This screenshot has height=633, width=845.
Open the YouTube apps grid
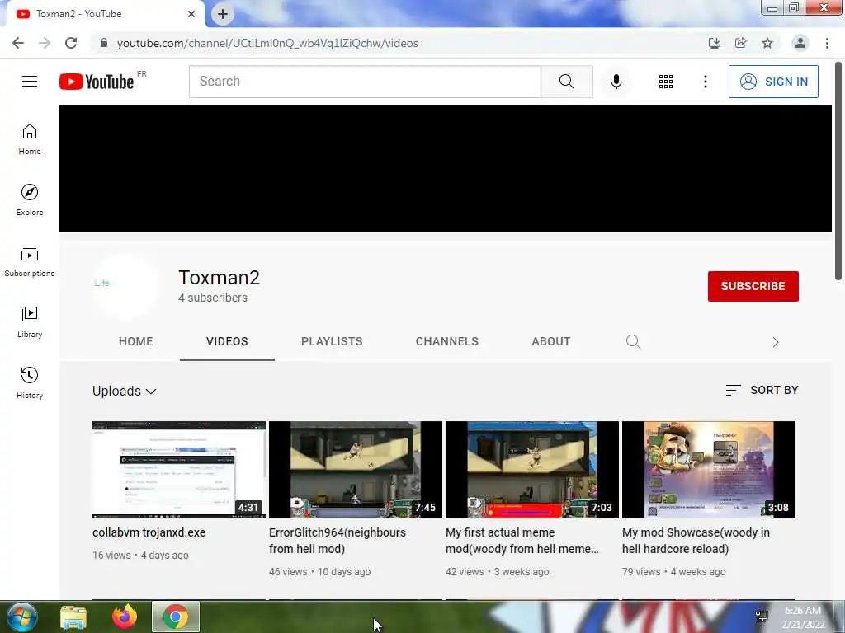coord(666,82)
